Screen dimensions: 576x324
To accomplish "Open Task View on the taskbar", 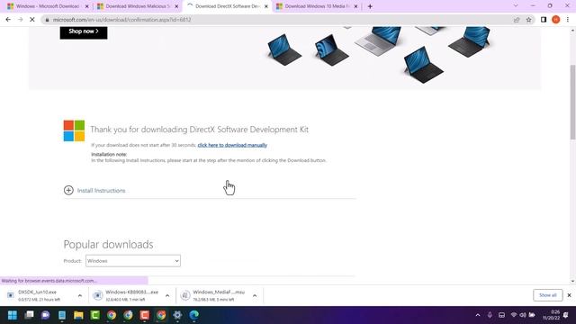I will [29, 315].
